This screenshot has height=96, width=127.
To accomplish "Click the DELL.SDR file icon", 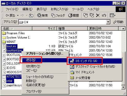I will pos(4,64).
